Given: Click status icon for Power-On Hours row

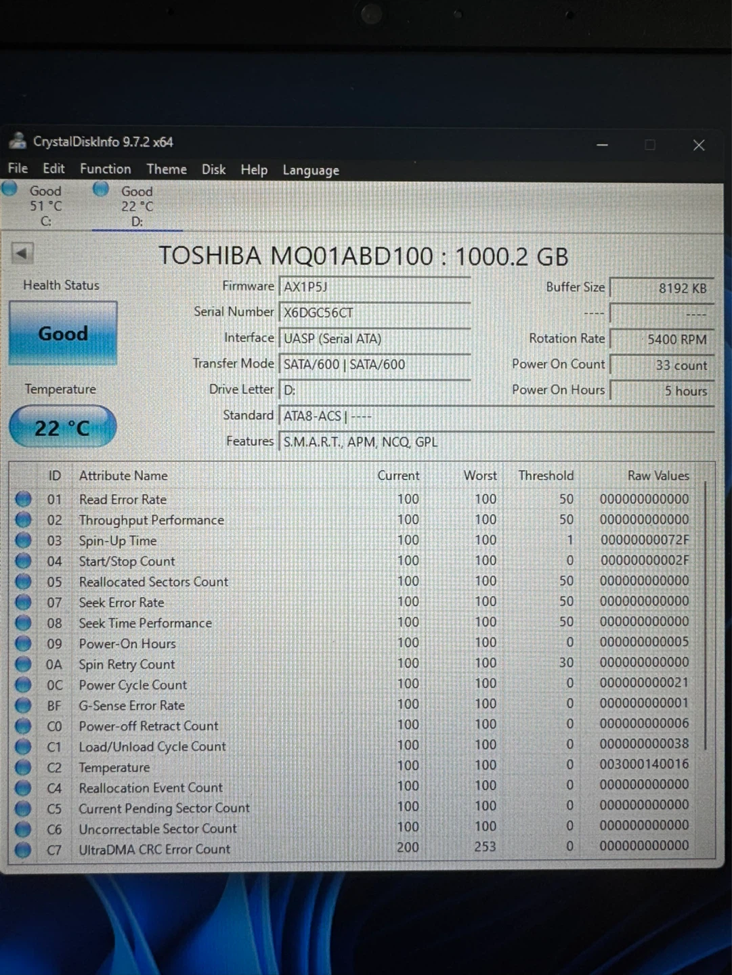Looking at the screenshot, I should tap(23, 643).
